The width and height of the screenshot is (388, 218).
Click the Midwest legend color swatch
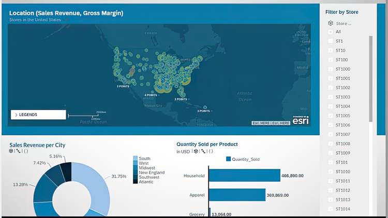click(x=135, y=168)
